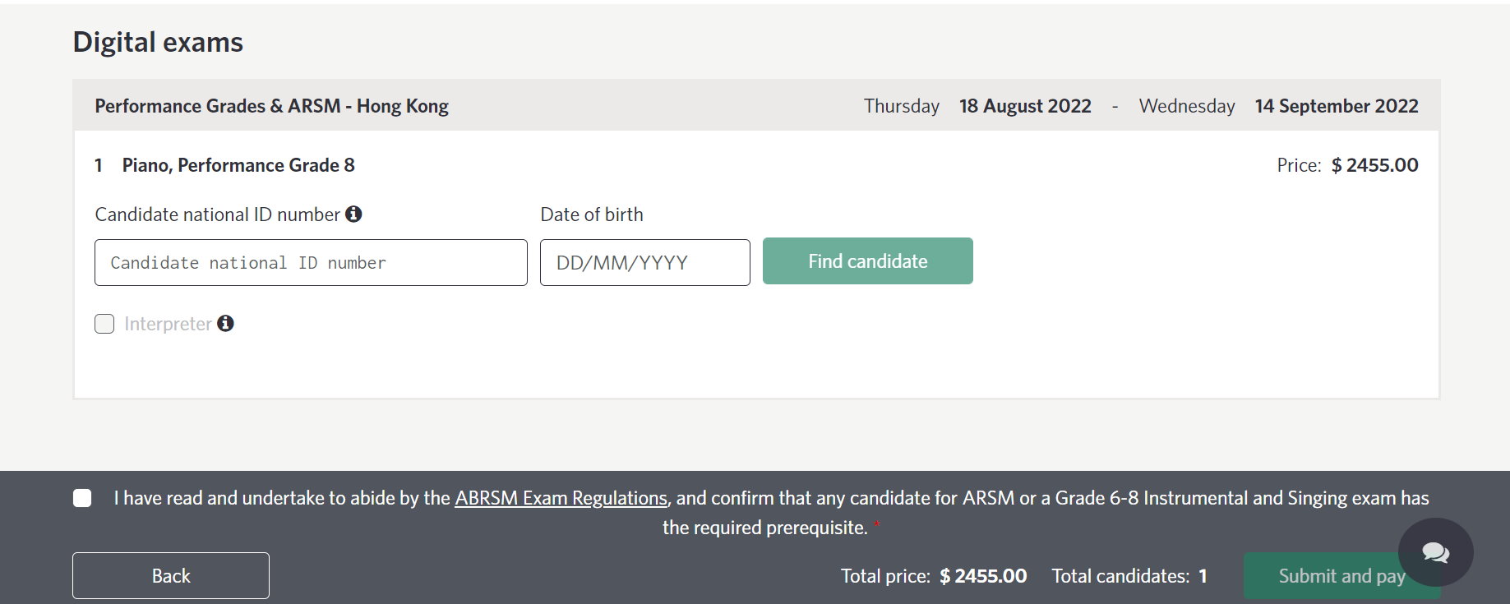
Task: Click the 14 September 2022 end date
Action: tap(1336, 106)
